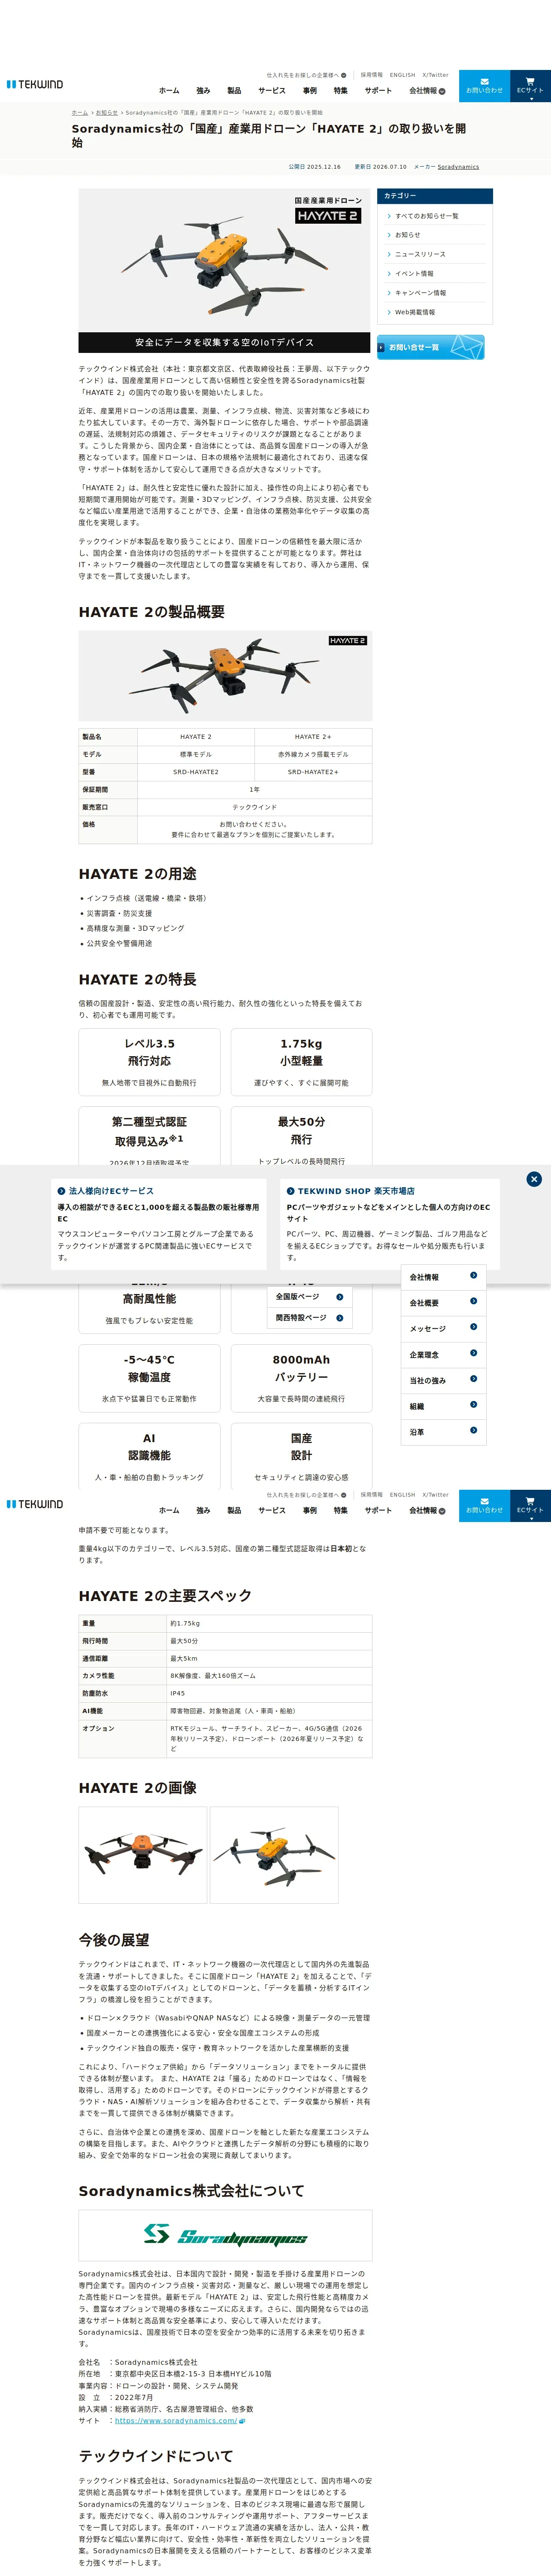Click the chevron beside すべてのお知らせ一覧
This screenshot has width=551, height=2576.
point(389,216)
